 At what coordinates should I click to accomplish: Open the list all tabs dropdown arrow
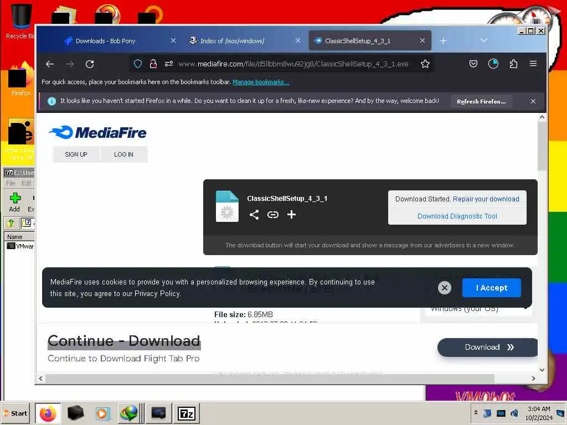[x=483, y=40]
